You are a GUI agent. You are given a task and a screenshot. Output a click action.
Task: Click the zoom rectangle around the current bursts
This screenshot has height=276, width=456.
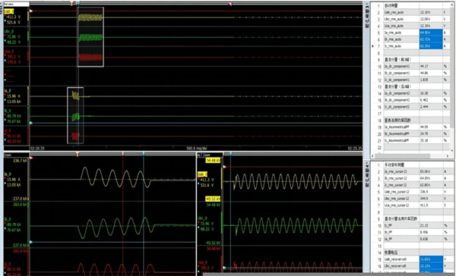[75, 115]
